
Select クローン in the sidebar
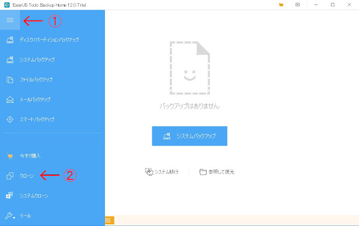[26, 176]
